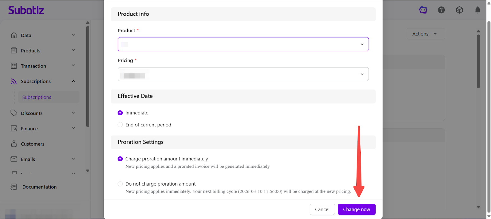This screenshot has width=491, height=219.
Task: Click the sidebar scrollbar down arrow
Action: [88, 171]
